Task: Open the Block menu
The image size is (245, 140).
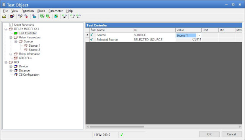Action: [x=41, y=11]
